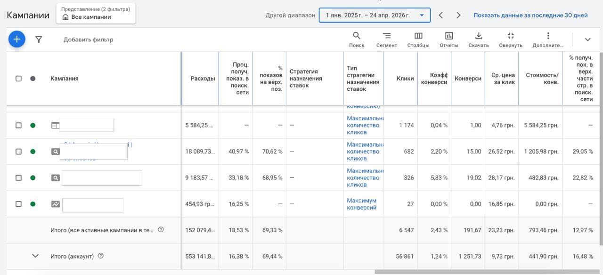Check the campaign row with 9 183,57 spend
603x275 pixels.
point(18,178)
